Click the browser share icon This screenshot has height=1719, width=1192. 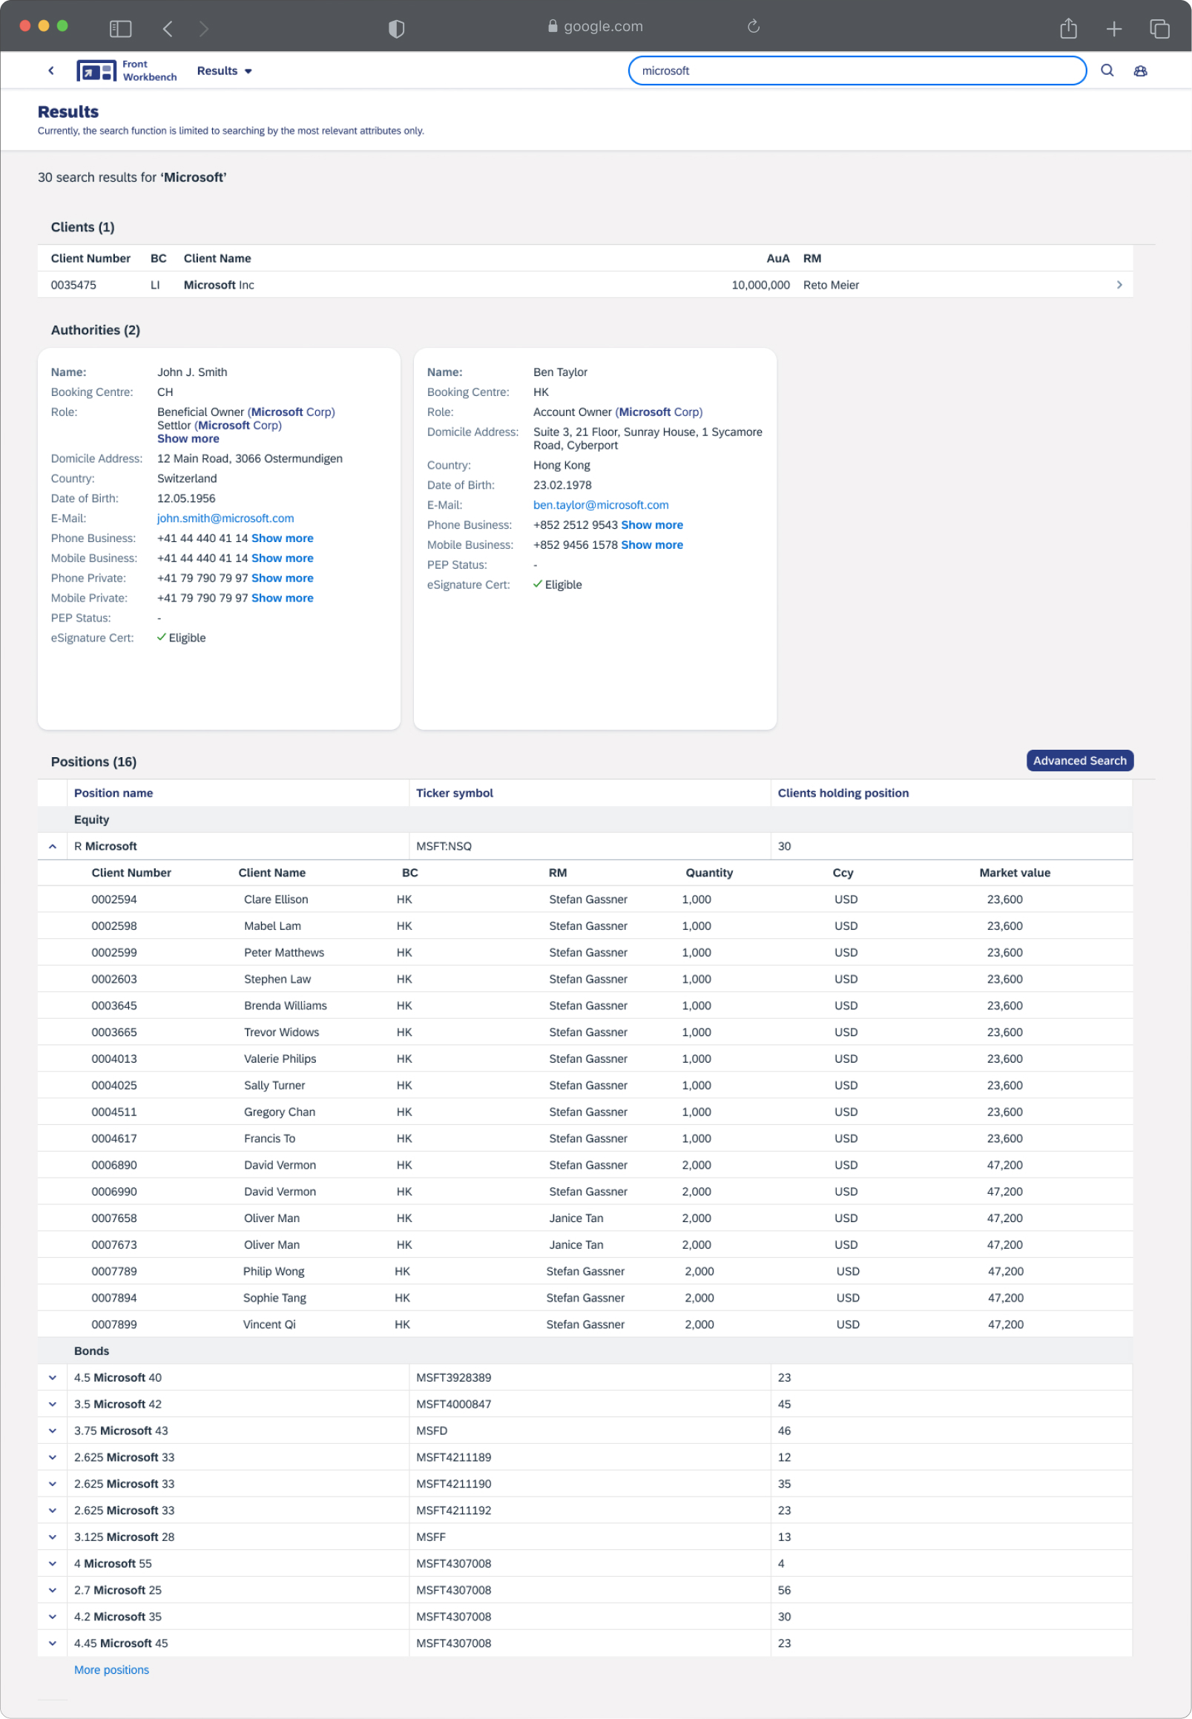pyautogui.click(x=1068, y=28)
